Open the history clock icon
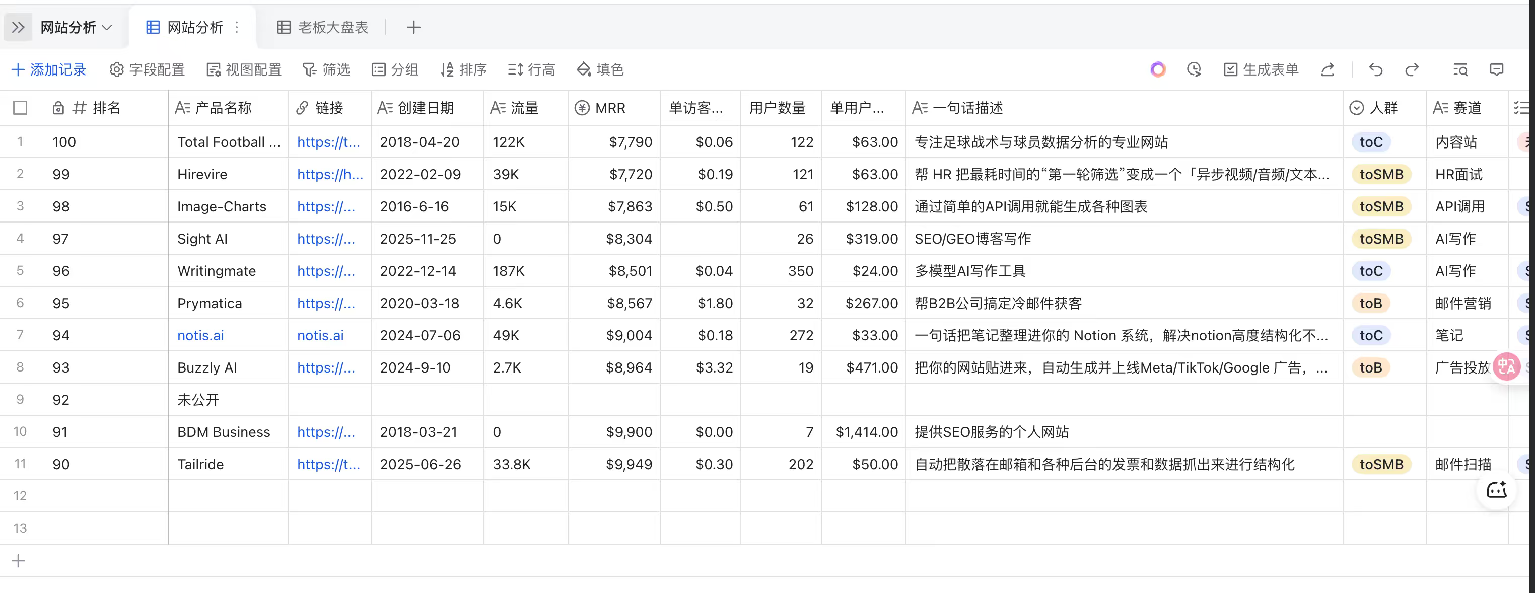 click(x=1194, y=69)
